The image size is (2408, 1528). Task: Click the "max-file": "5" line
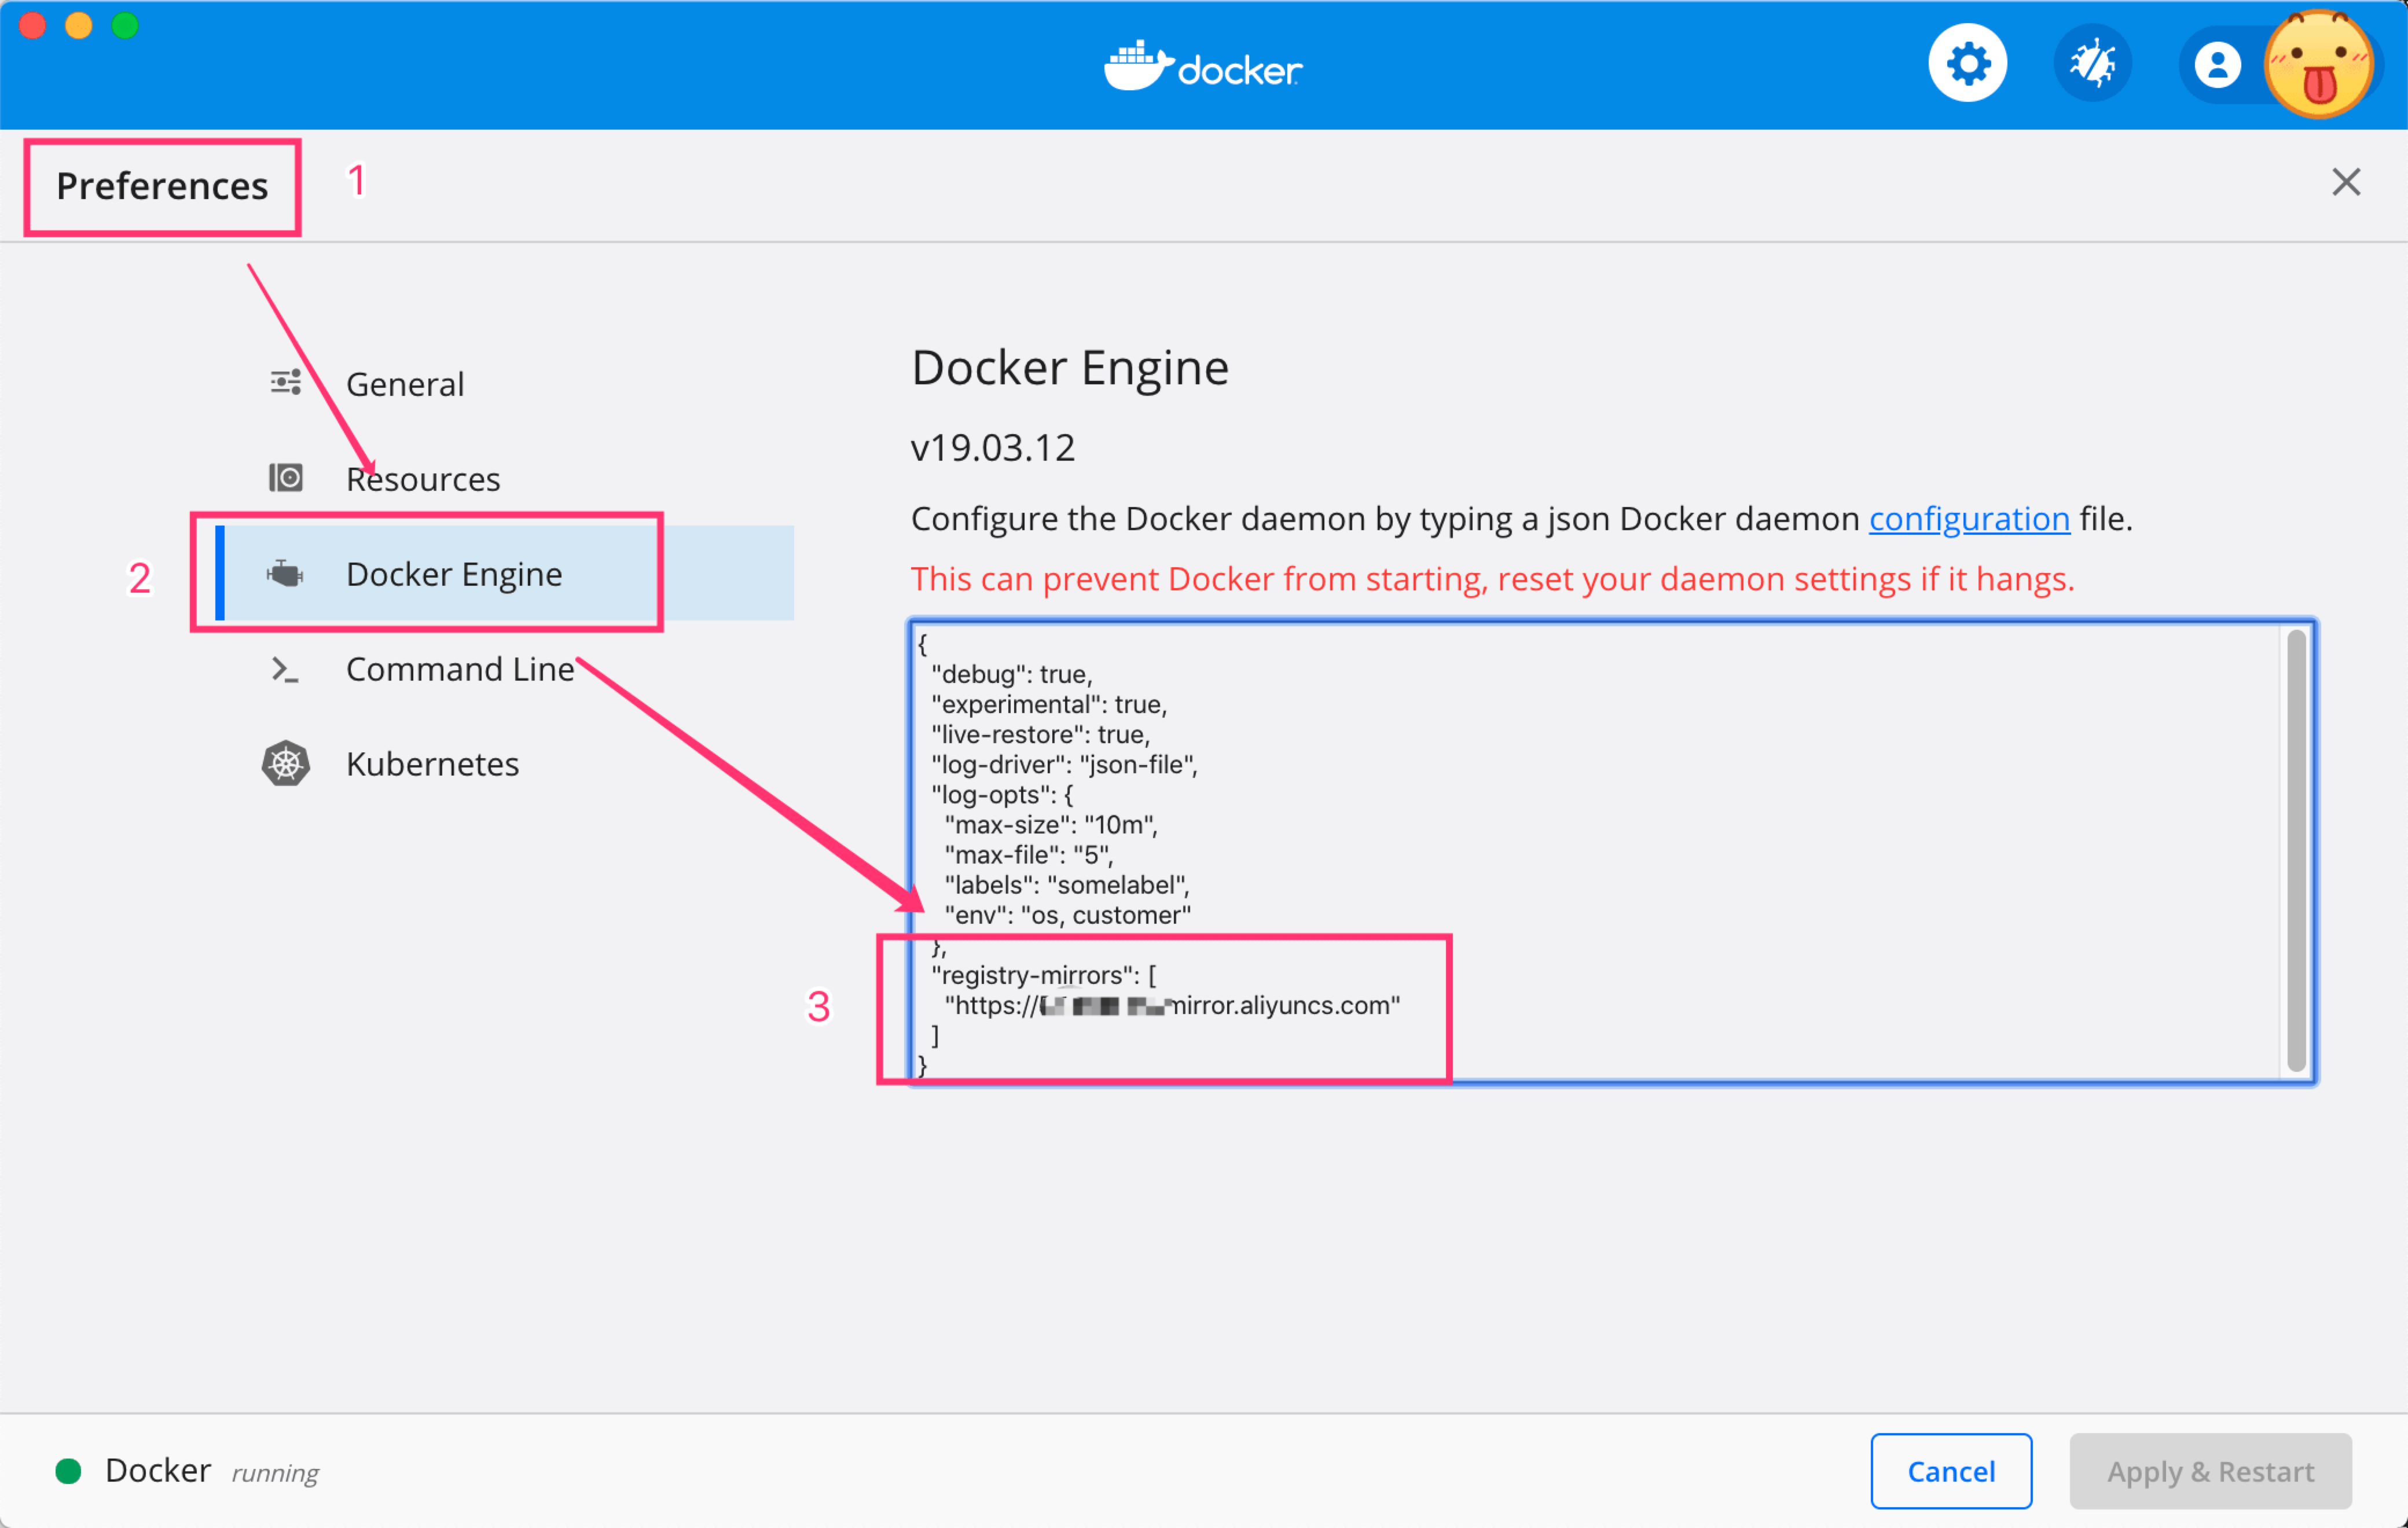click(1029, 855)
